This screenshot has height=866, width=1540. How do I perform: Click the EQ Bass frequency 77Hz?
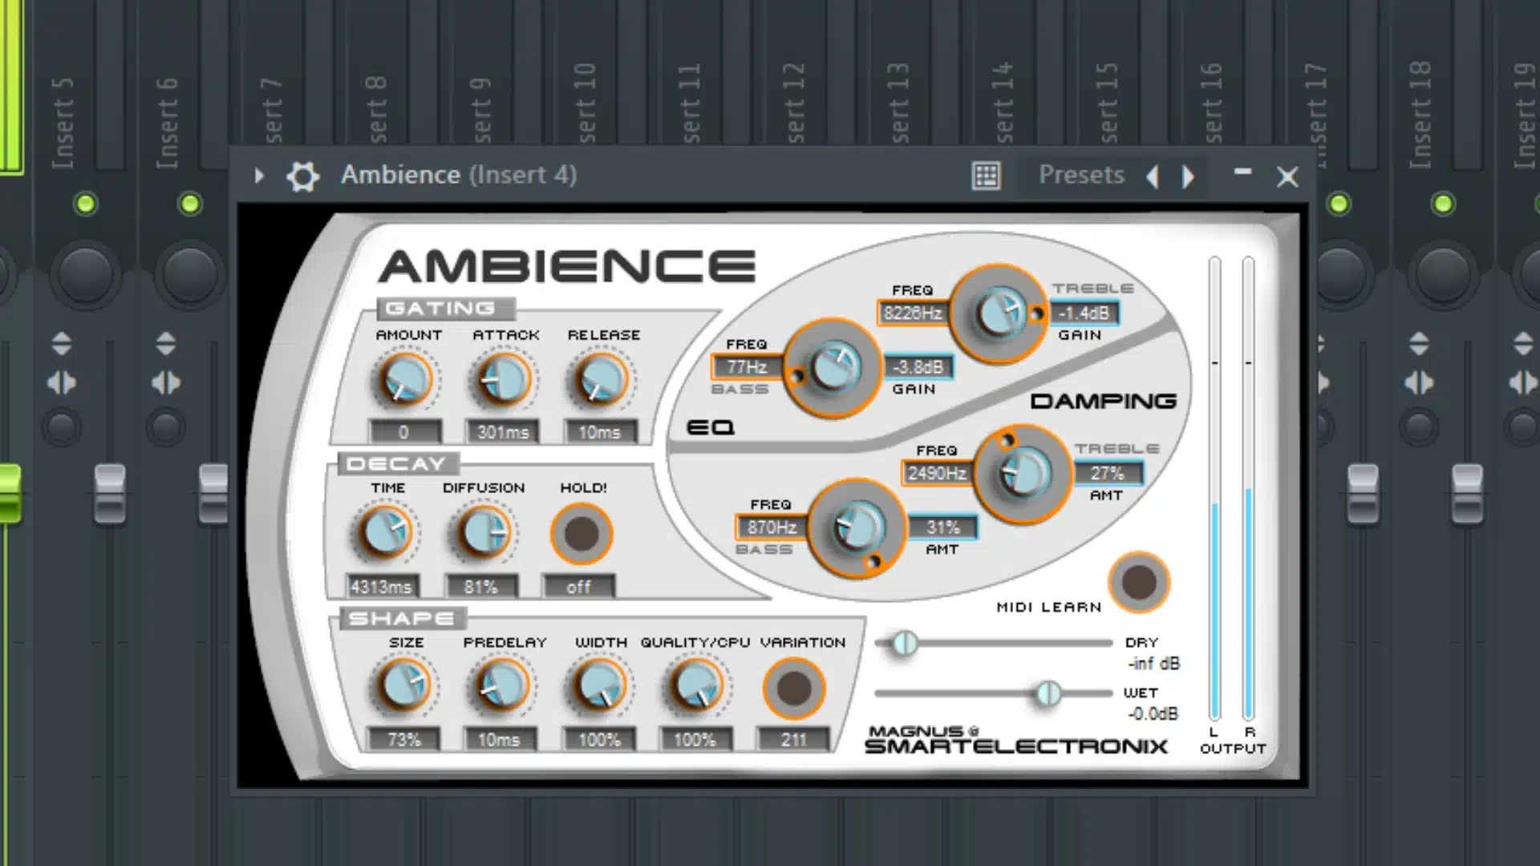(x=747, y=366)
